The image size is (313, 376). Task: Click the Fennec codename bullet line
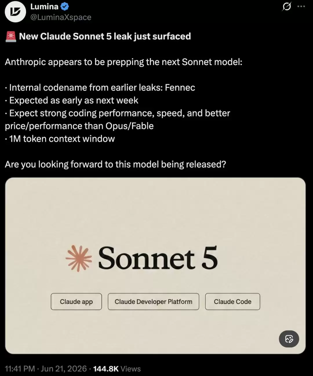100,87
